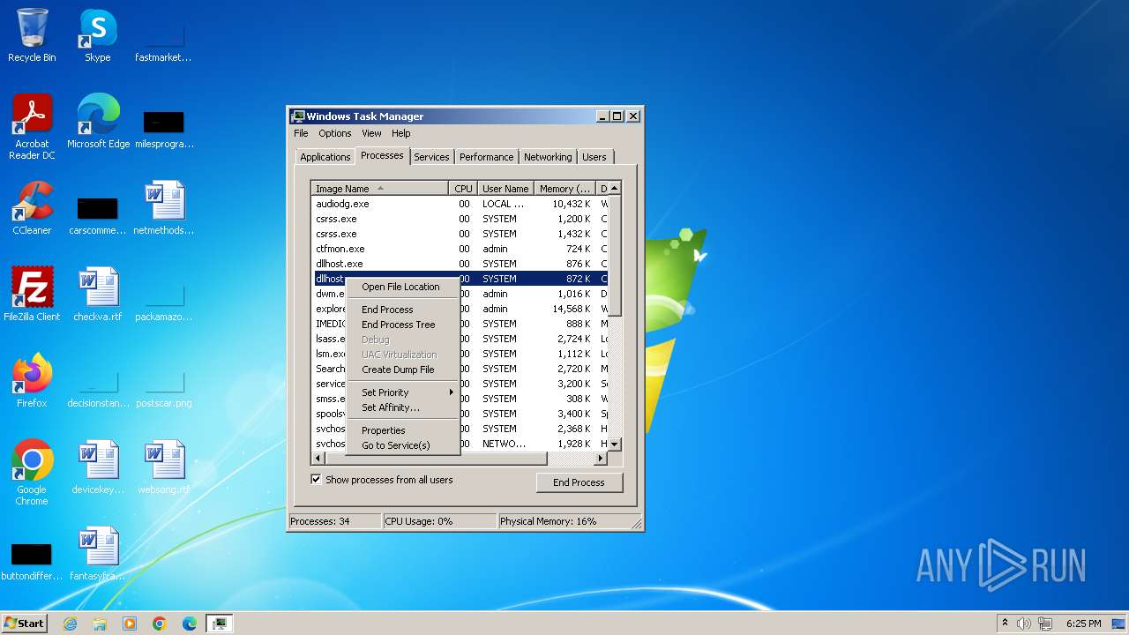
Task: Open the Options menu
Action: 335,133
